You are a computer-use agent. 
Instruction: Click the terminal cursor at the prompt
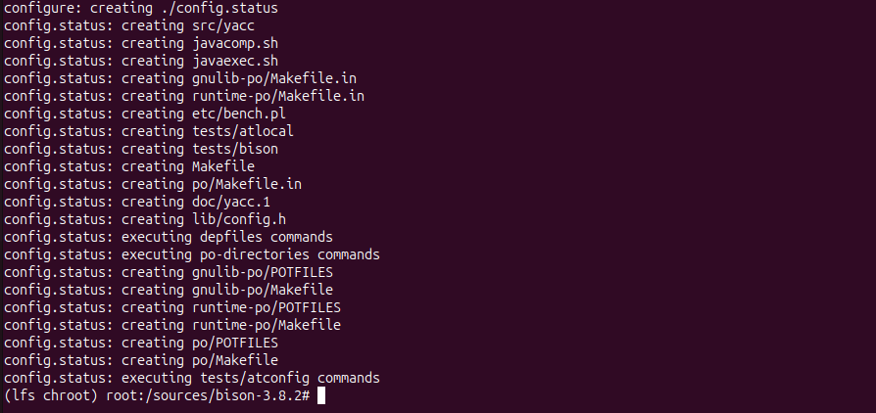click(320, 395)
